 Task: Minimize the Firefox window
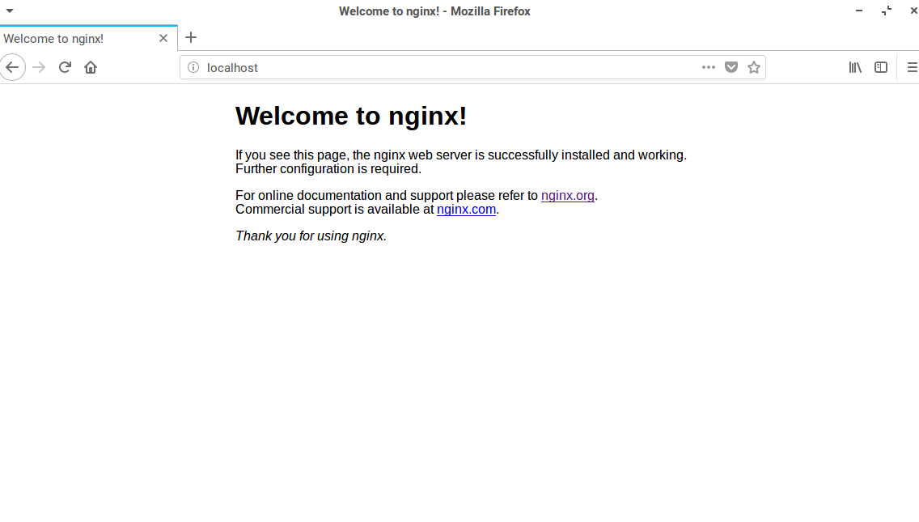[x=859, y=11]
